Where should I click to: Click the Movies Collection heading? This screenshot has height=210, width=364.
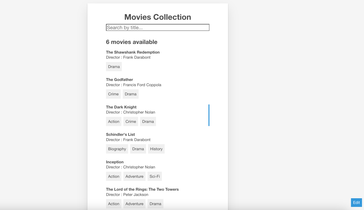(x=158, y=17)
